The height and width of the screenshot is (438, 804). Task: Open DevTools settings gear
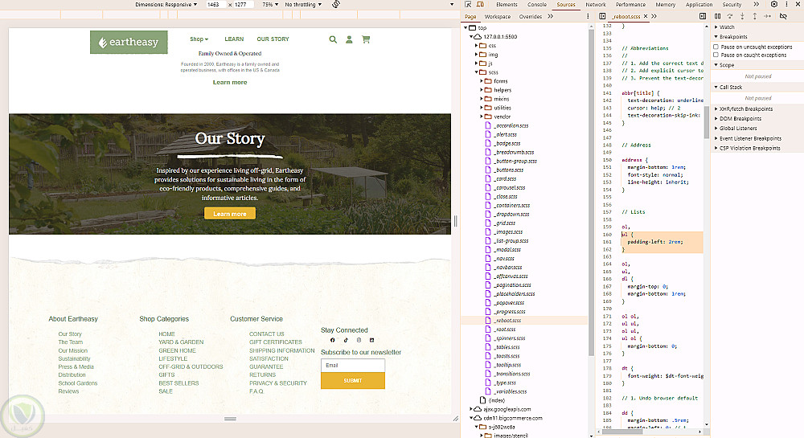774,4
